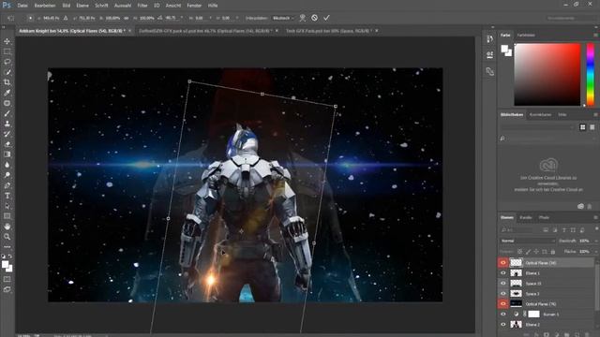Hide the Optical Flares (54) layer
The height and width of the screenshot is (337, 600).
pos(502,262)
